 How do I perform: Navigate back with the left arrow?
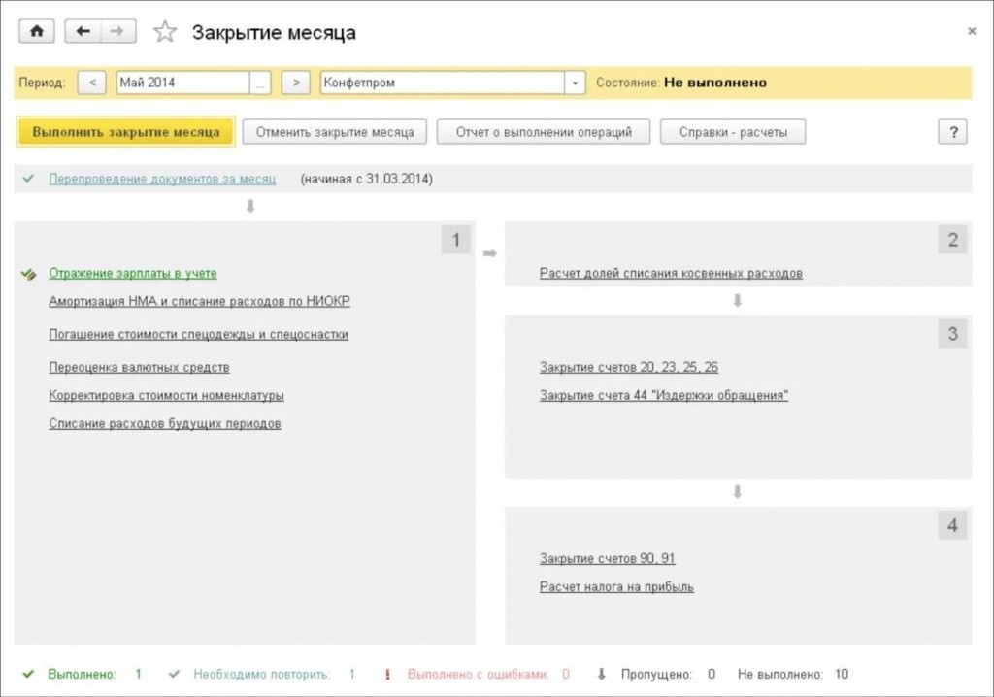83,31
